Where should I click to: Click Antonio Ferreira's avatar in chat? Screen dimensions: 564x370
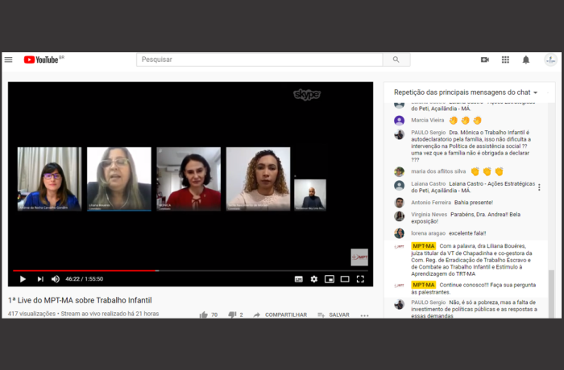(400, 203)
